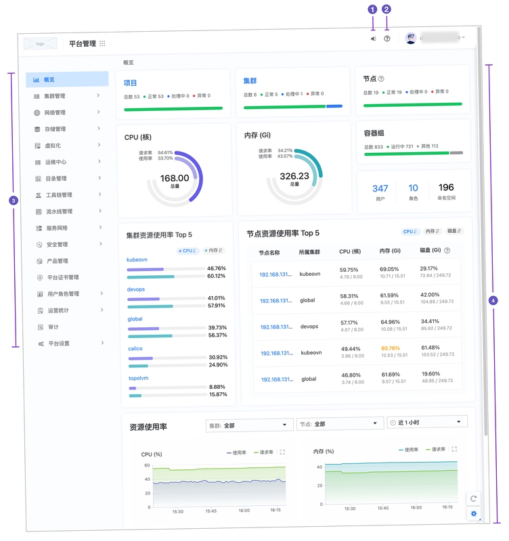Click the 运营统计 sidebar icon
Viewport: 509px width, 541px height.
point(41,310)
